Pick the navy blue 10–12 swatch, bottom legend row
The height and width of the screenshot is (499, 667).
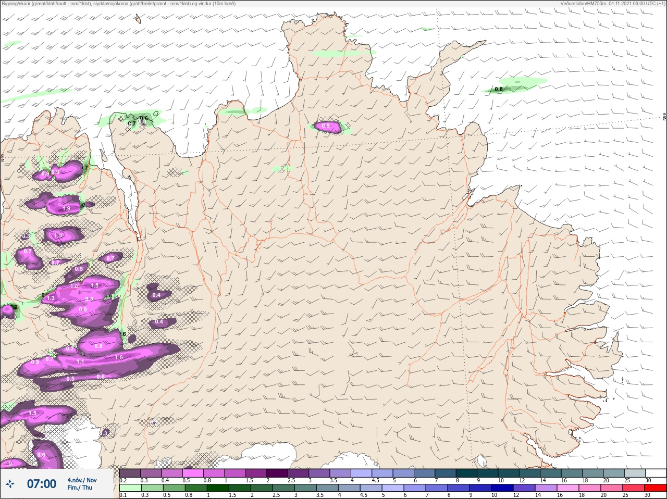pyautogui.click(x=503, y=488)
